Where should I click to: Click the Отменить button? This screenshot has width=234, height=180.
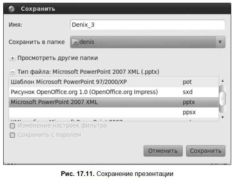(163, 151)
